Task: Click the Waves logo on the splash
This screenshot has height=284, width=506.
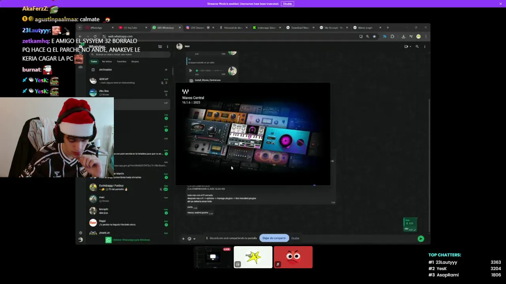Action: click(185, 92)
